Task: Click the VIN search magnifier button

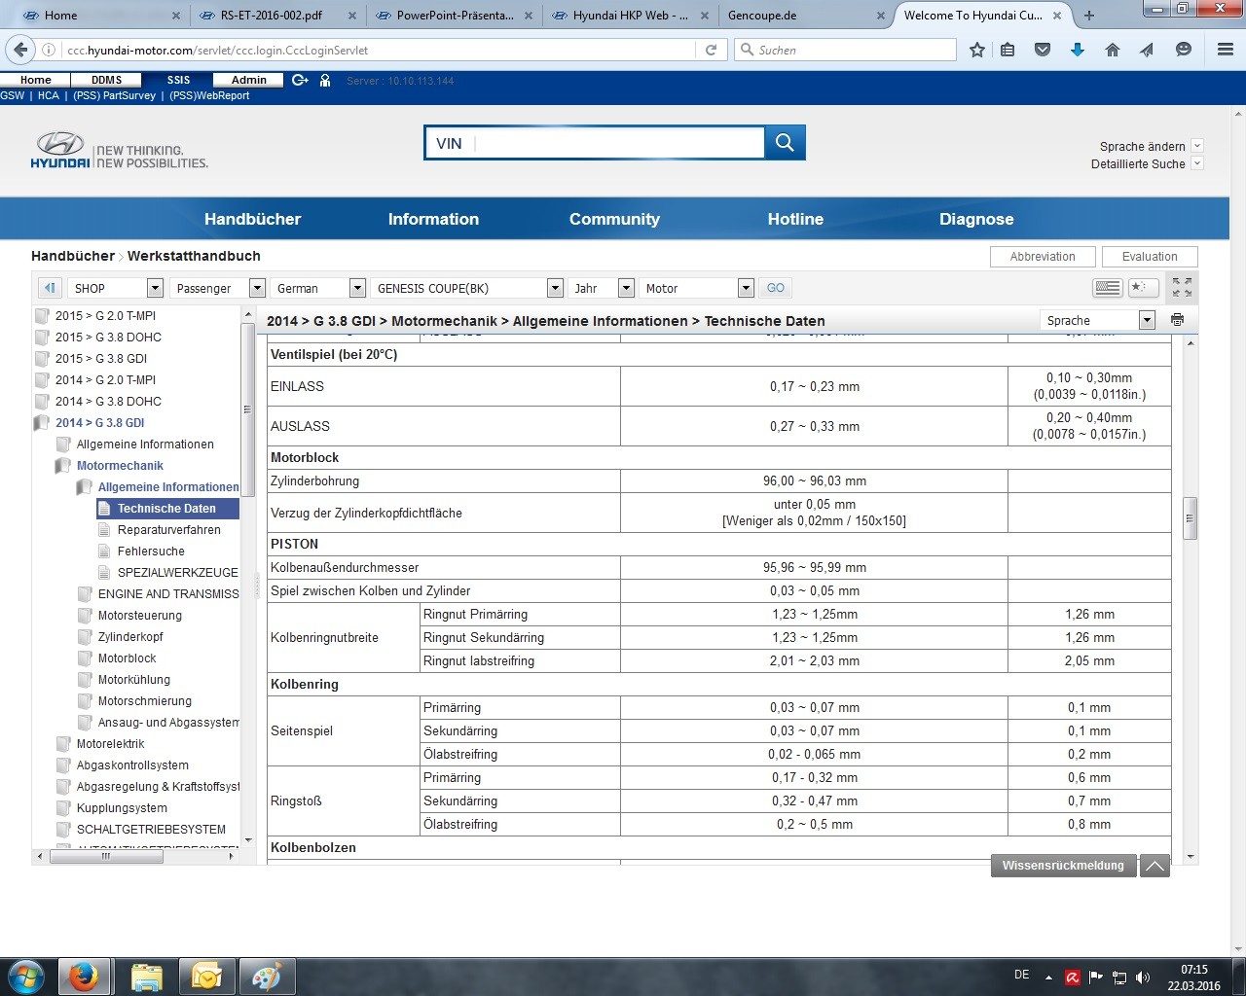Action: tap(785, 143)
